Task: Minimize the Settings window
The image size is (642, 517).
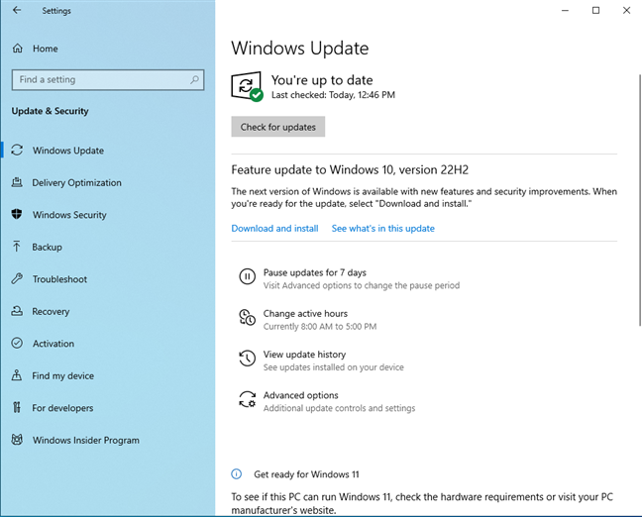Action: click(565, 10)
